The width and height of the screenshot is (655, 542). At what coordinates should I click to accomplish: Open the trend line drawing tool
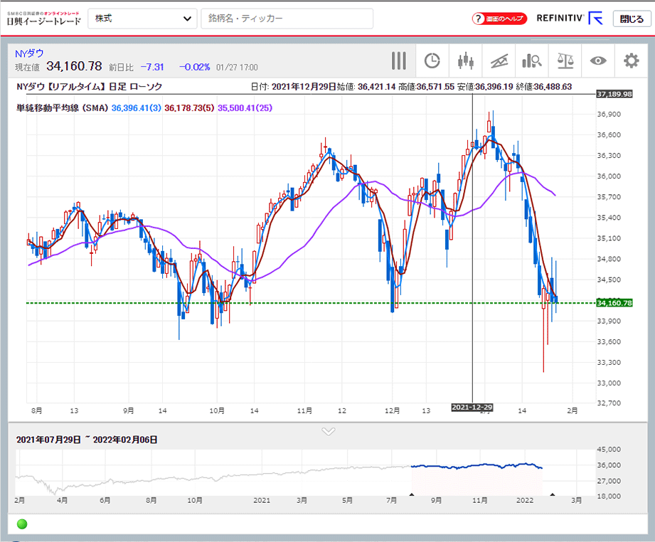(x=499, y=61)
